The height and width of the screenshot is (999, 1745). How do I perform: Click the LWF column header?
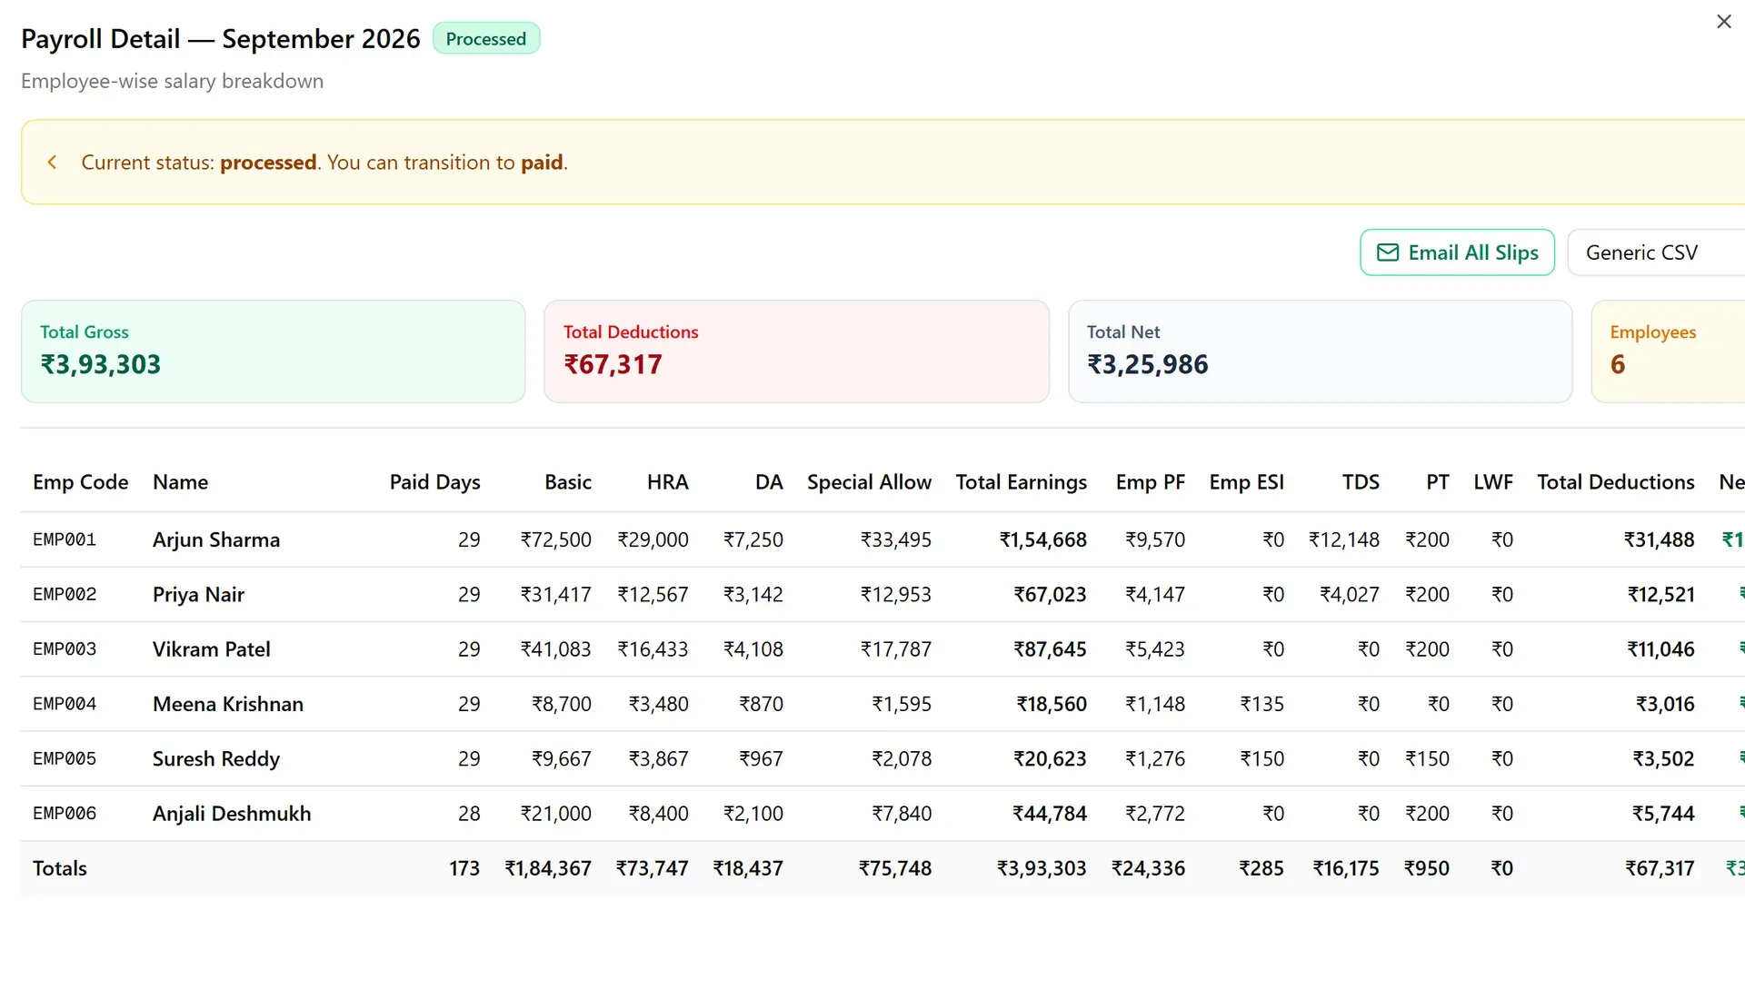[x=1492, y=482]
